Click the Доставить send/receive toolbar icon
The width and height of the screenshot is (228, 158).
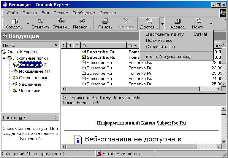[149, 21]
